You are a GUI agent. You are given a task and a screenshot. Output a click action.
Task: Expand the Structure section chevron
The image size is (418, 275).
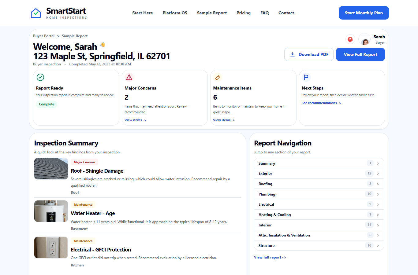378,246
